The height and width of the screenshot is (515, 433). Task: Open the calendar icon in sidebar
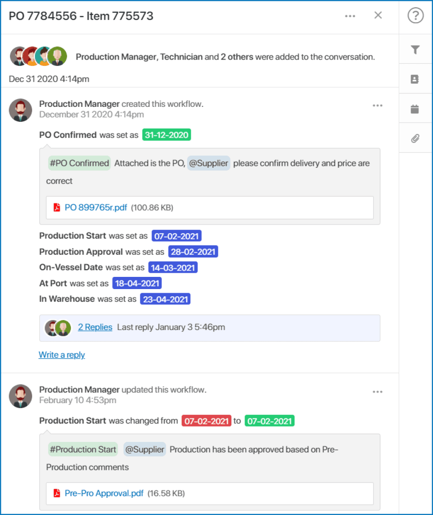pyautogui.click(x=415, y=109)
